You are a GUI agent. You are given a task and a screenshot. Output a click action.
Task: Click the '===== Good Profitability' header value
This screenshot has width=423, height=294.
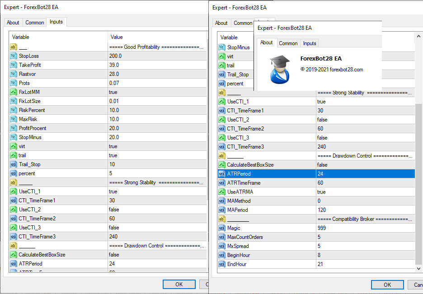pos(156,47)
